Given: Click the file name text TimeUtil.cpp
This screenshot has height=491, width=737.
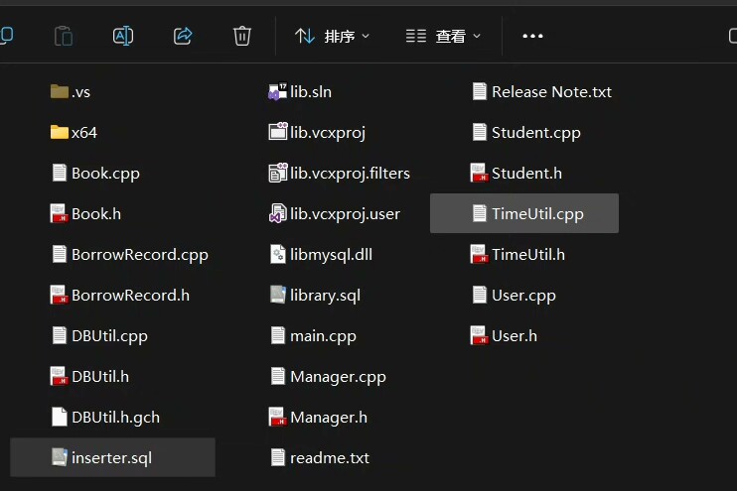Looking at the screenshot, I should 537,215.
